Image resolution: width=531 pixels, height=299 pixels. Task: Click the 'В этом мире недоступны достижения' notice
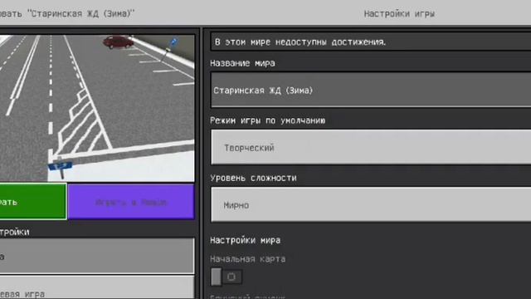[x=371, y=42]
